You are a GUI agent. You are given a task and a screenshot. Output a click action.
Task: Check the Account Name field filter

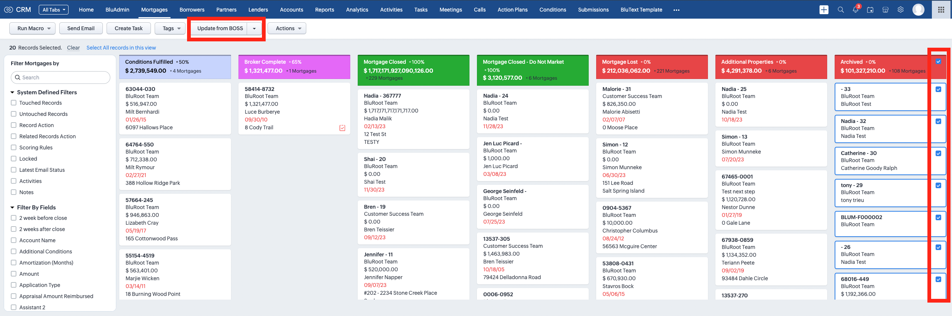click(x=14, y=240)
